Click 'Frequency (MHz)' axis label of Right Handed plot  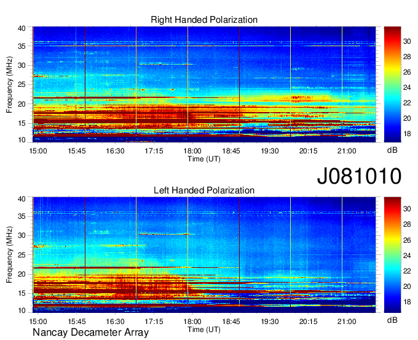click(9, 84)
